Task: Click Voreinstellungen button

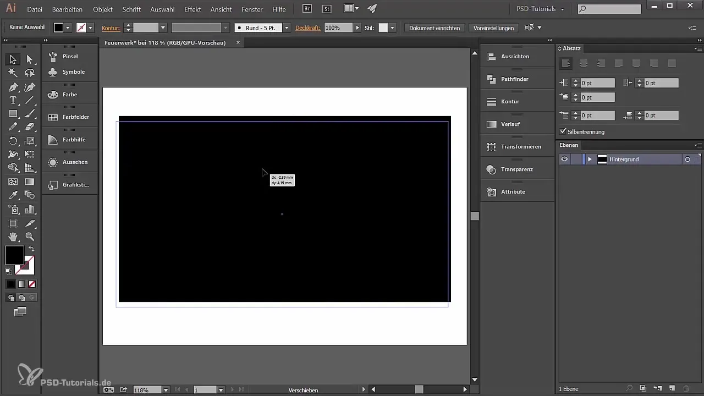Action: coord(493,28)
